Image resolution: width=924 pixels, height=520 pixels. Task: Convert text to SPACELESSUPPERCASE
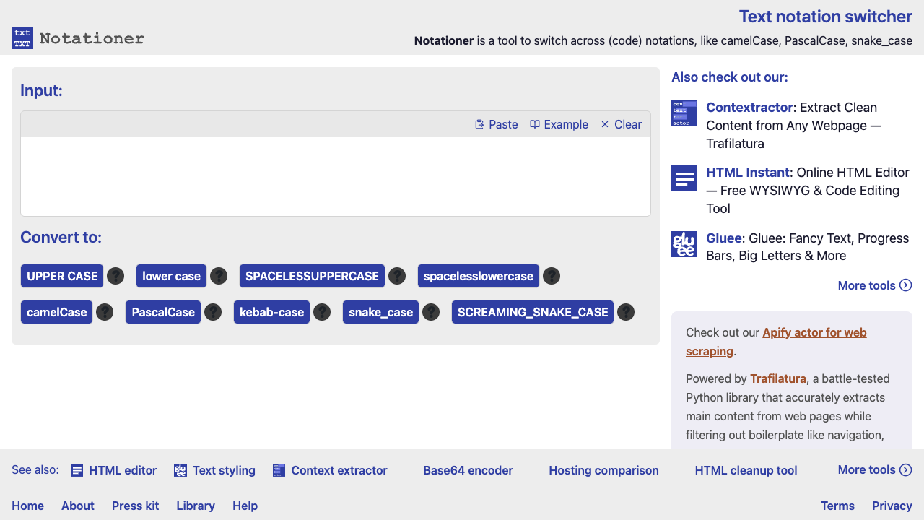[312, 276]
